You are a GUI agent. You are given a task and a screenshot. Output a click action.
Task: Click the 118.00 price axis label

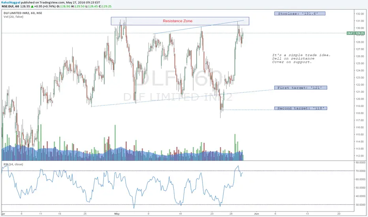coord(360,113)
